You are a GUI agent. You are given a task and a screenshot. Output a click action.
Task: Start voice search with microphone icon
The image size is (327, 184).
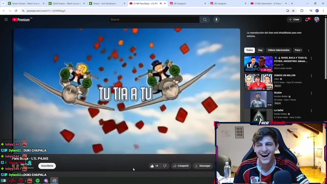click(x=216, y=19)
